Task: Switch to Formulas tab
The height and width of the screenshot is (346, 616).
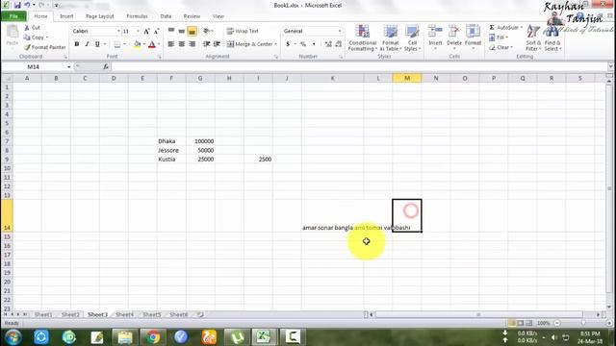Action: (x=137, y=16)
